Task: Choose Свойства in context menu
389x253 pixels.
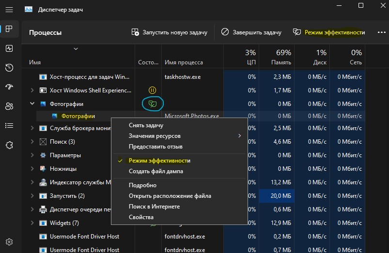Action: point(179,217)
